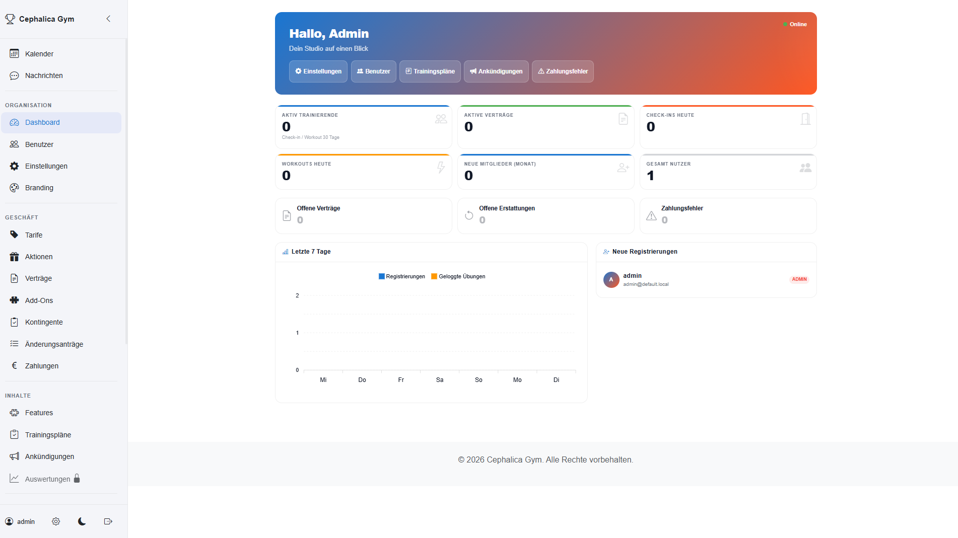
Task: Click the Zahlungsfehler button in the banner
Action: [x=563, y=71]
